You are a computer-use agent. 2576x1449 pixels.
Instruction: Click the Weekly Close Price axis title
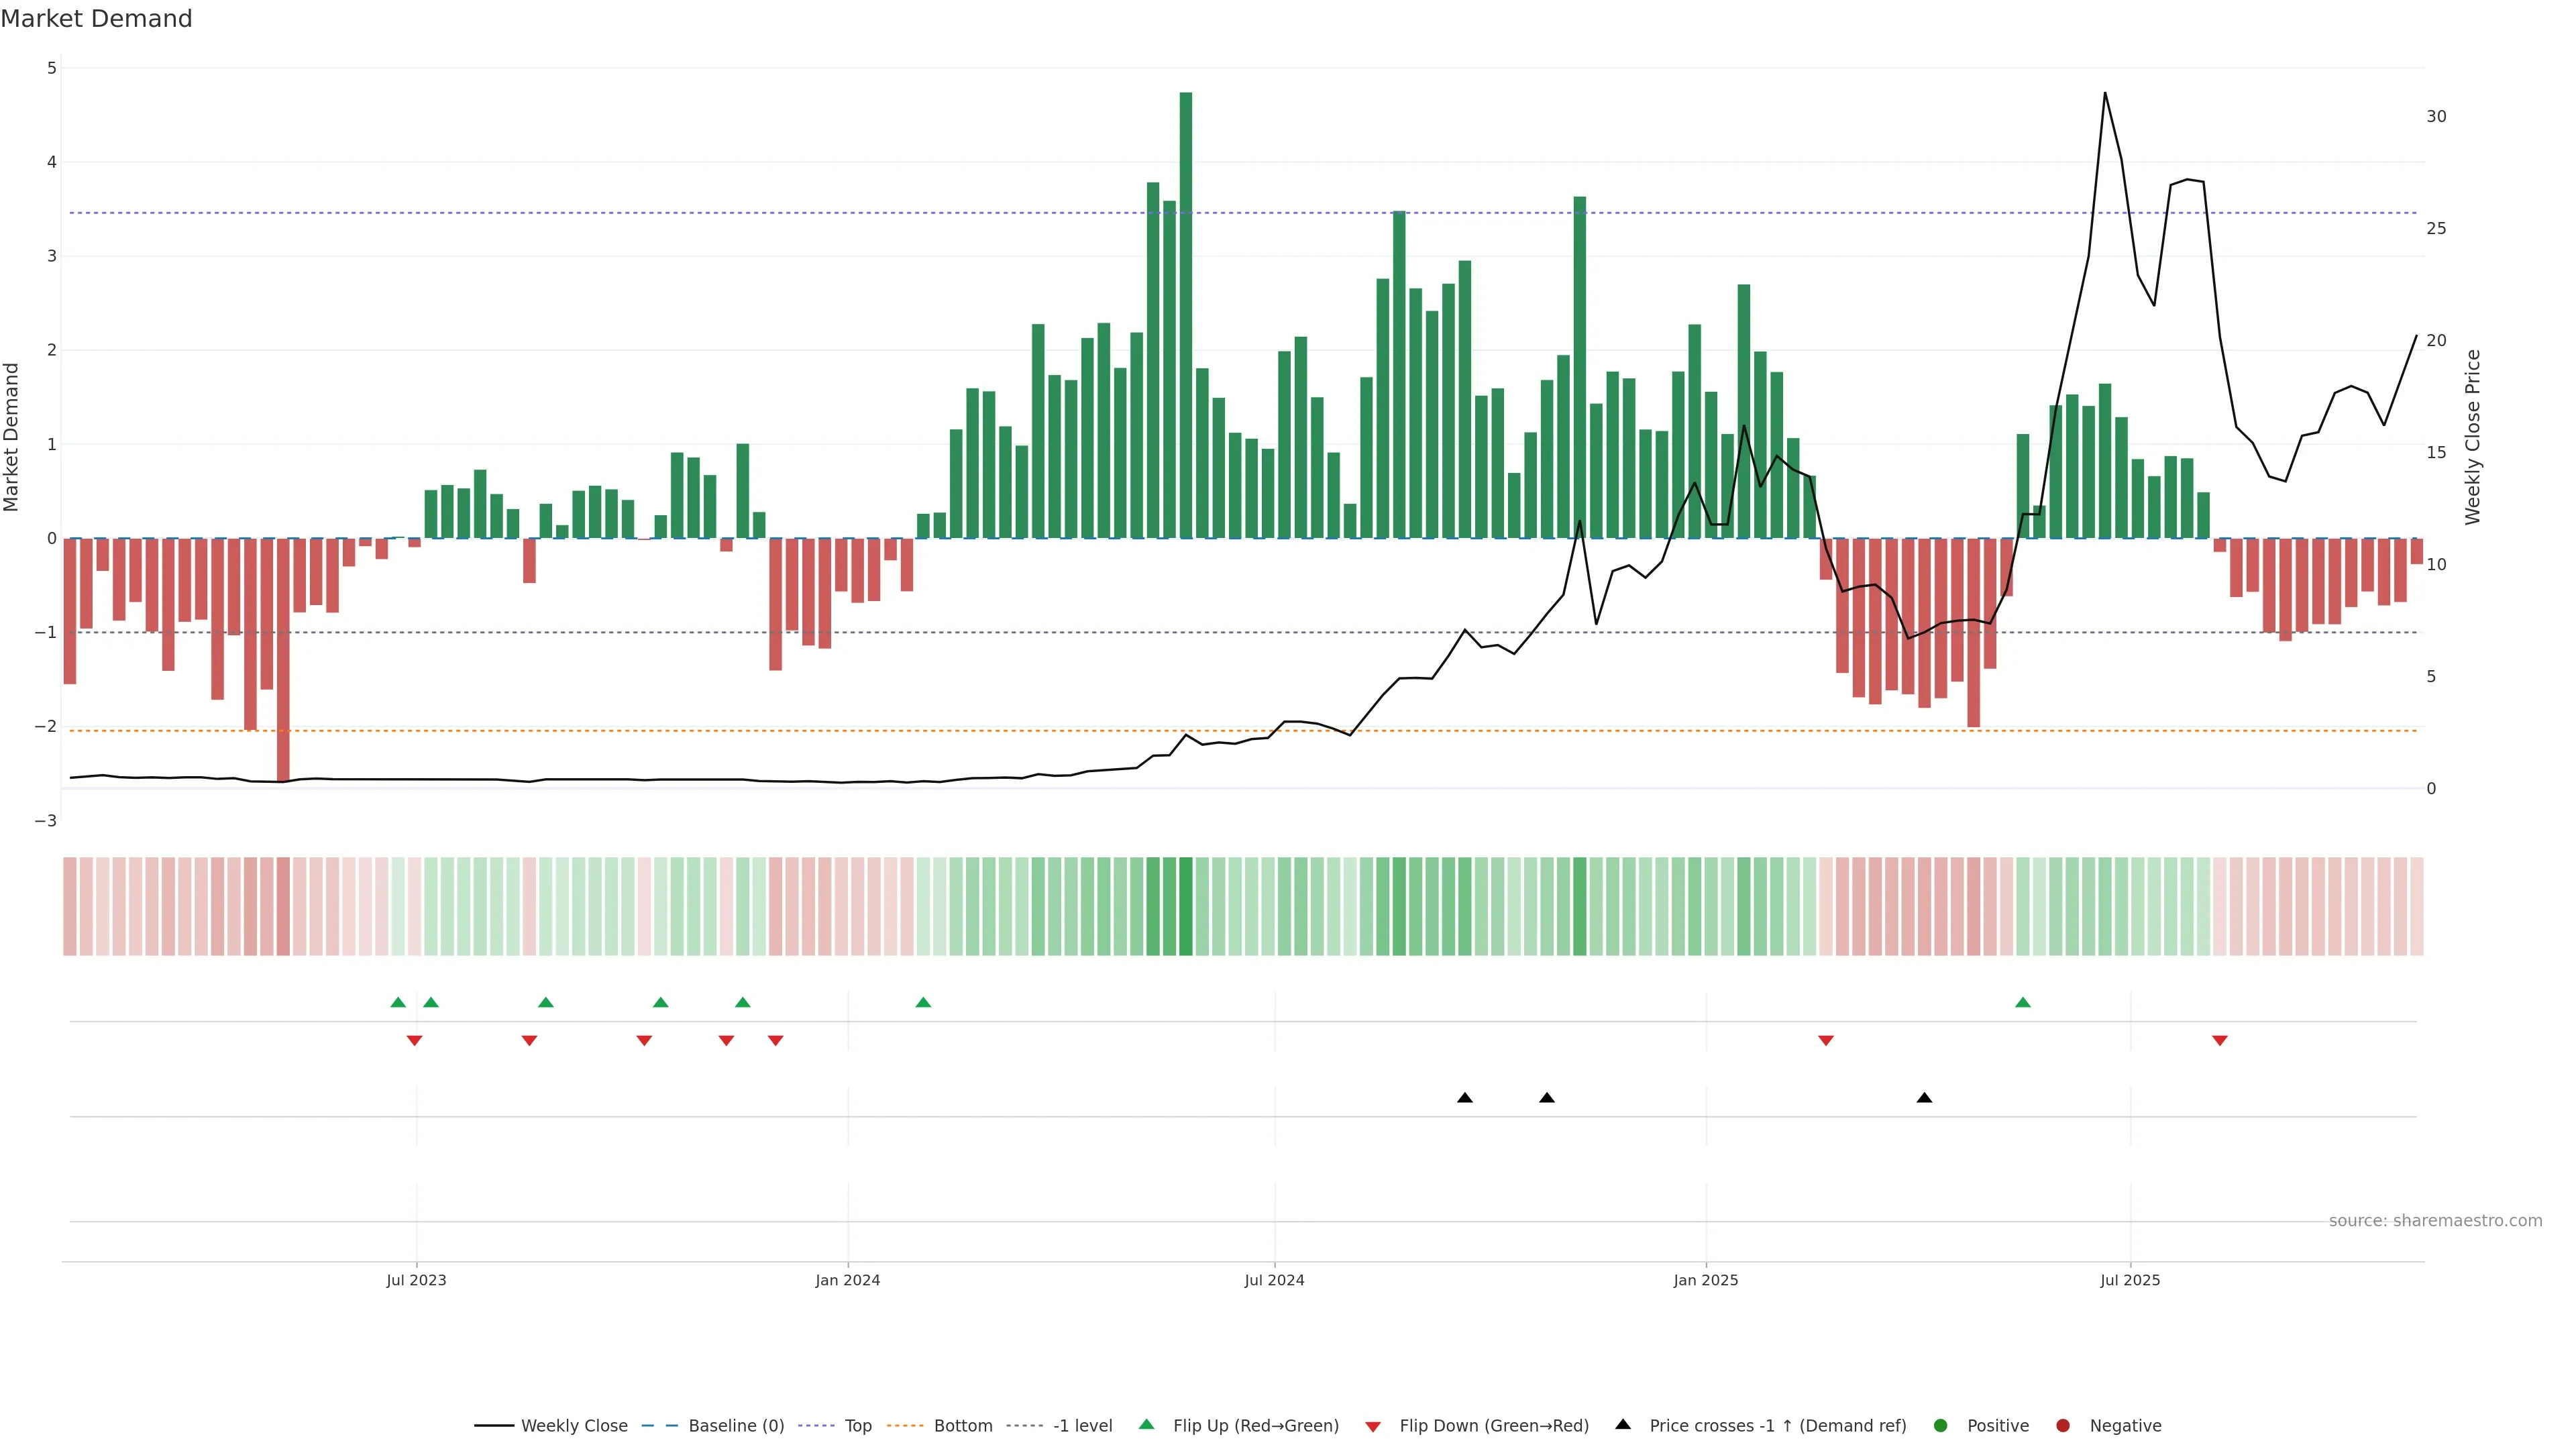tap(2472, 437)
